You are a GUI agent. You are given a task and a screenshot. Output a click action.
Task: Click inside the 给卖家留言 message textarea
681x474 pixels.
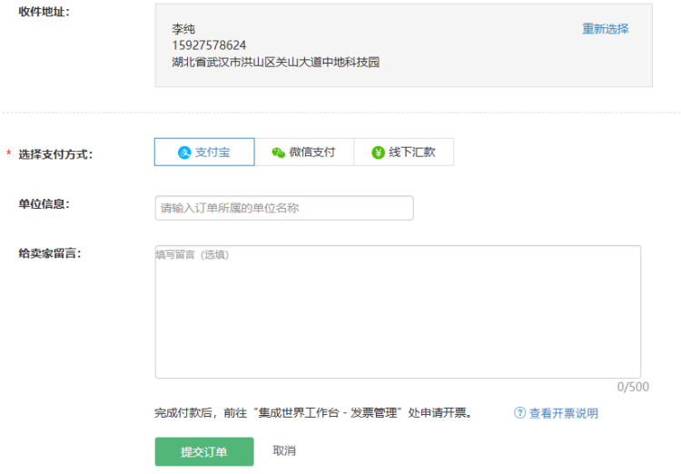click(x=398, y=313)
